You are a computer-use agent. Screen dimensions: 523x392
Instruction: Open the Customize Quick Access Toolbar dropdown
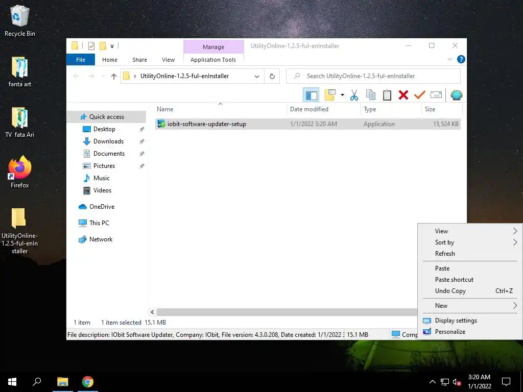coord(112,46)
